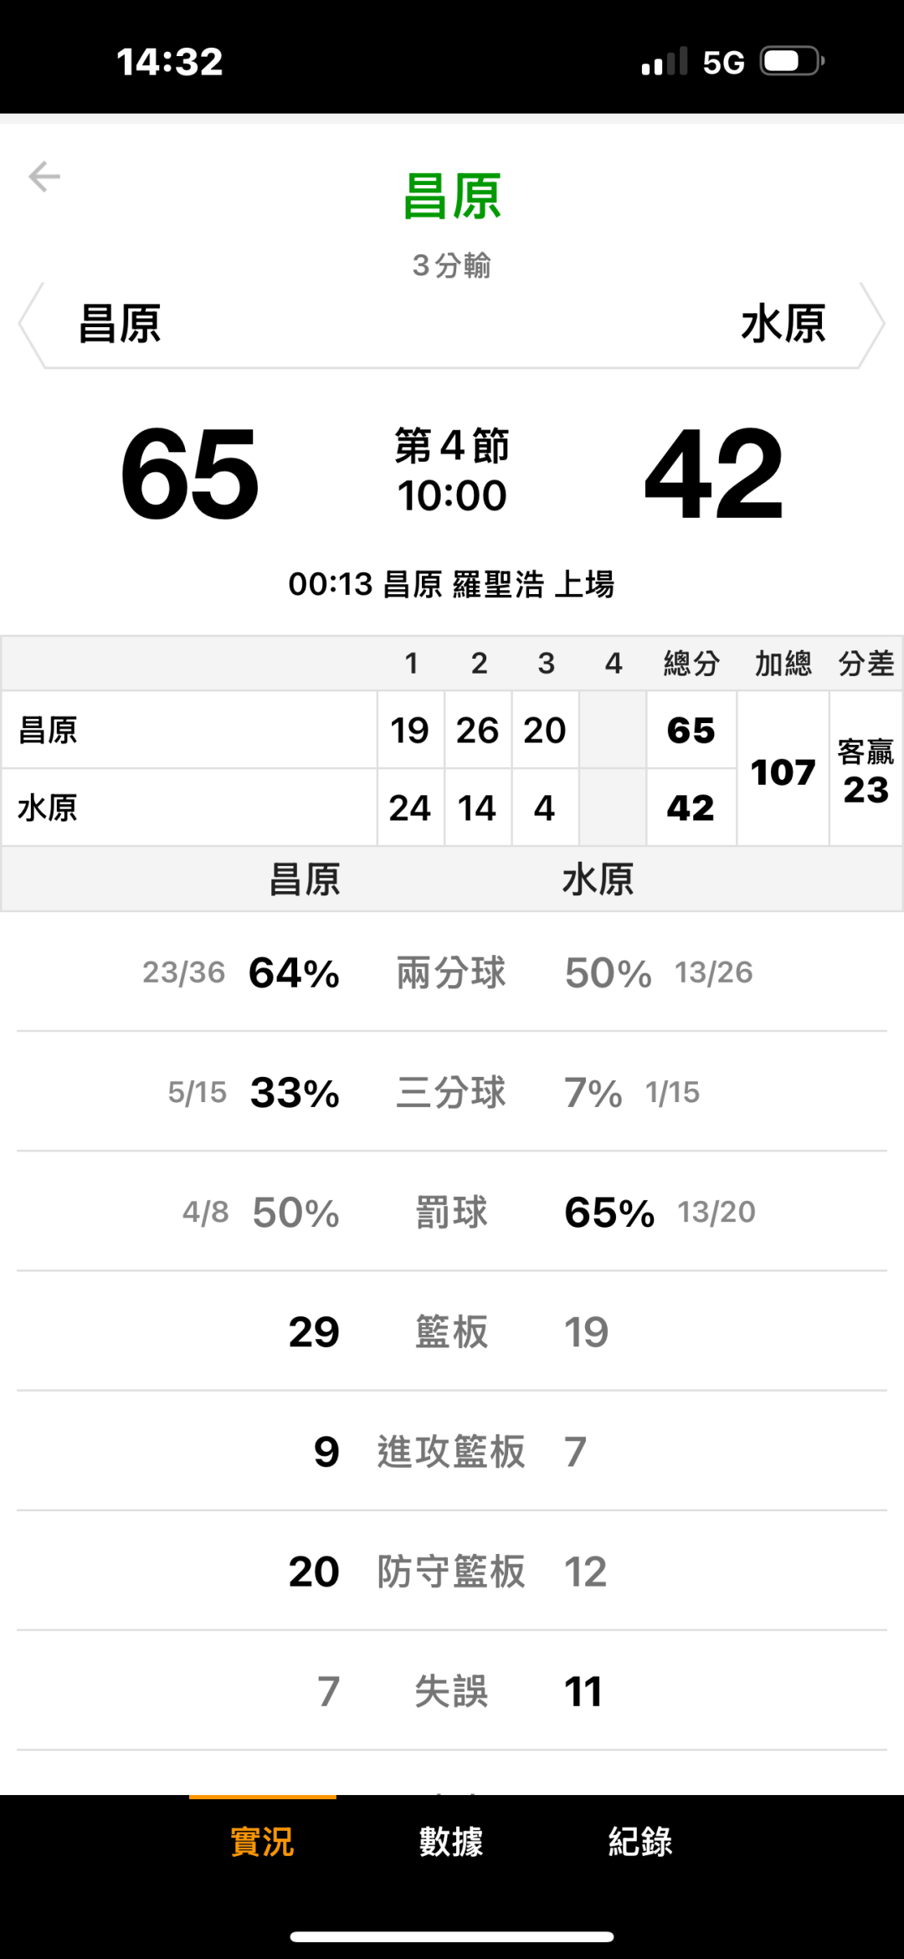Tap the large 65 score
The height and width of the screenshot is (1959, 904).
coord(190,474)
